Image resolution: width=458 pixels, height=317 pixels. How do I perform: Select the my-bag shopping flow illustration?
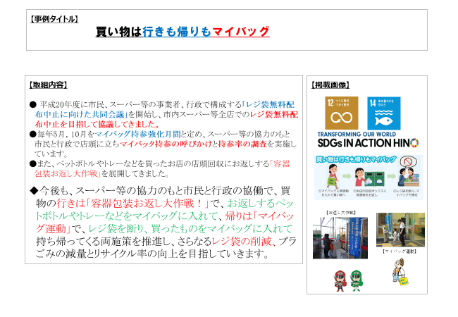(369, 178)
